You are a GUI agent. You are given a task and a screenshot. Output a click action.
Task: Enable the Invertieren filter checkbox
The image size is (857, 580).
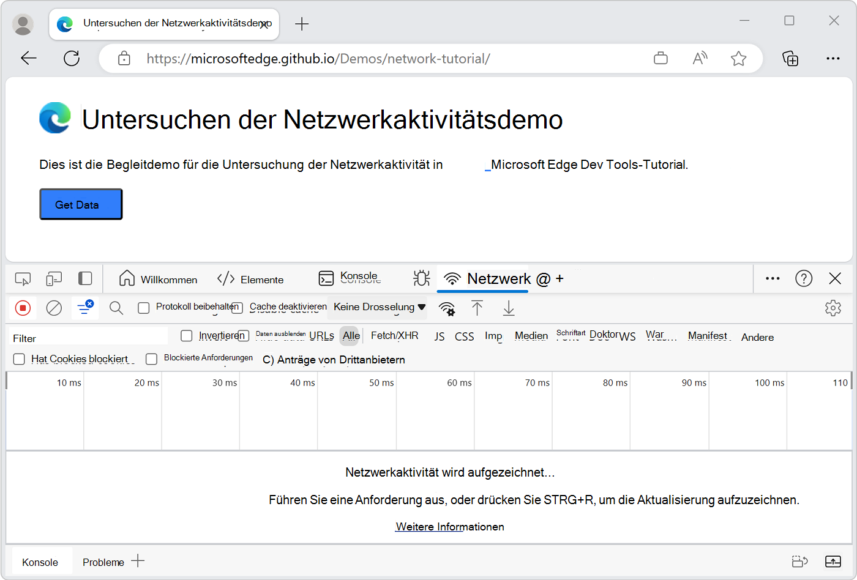coord(186,335)
